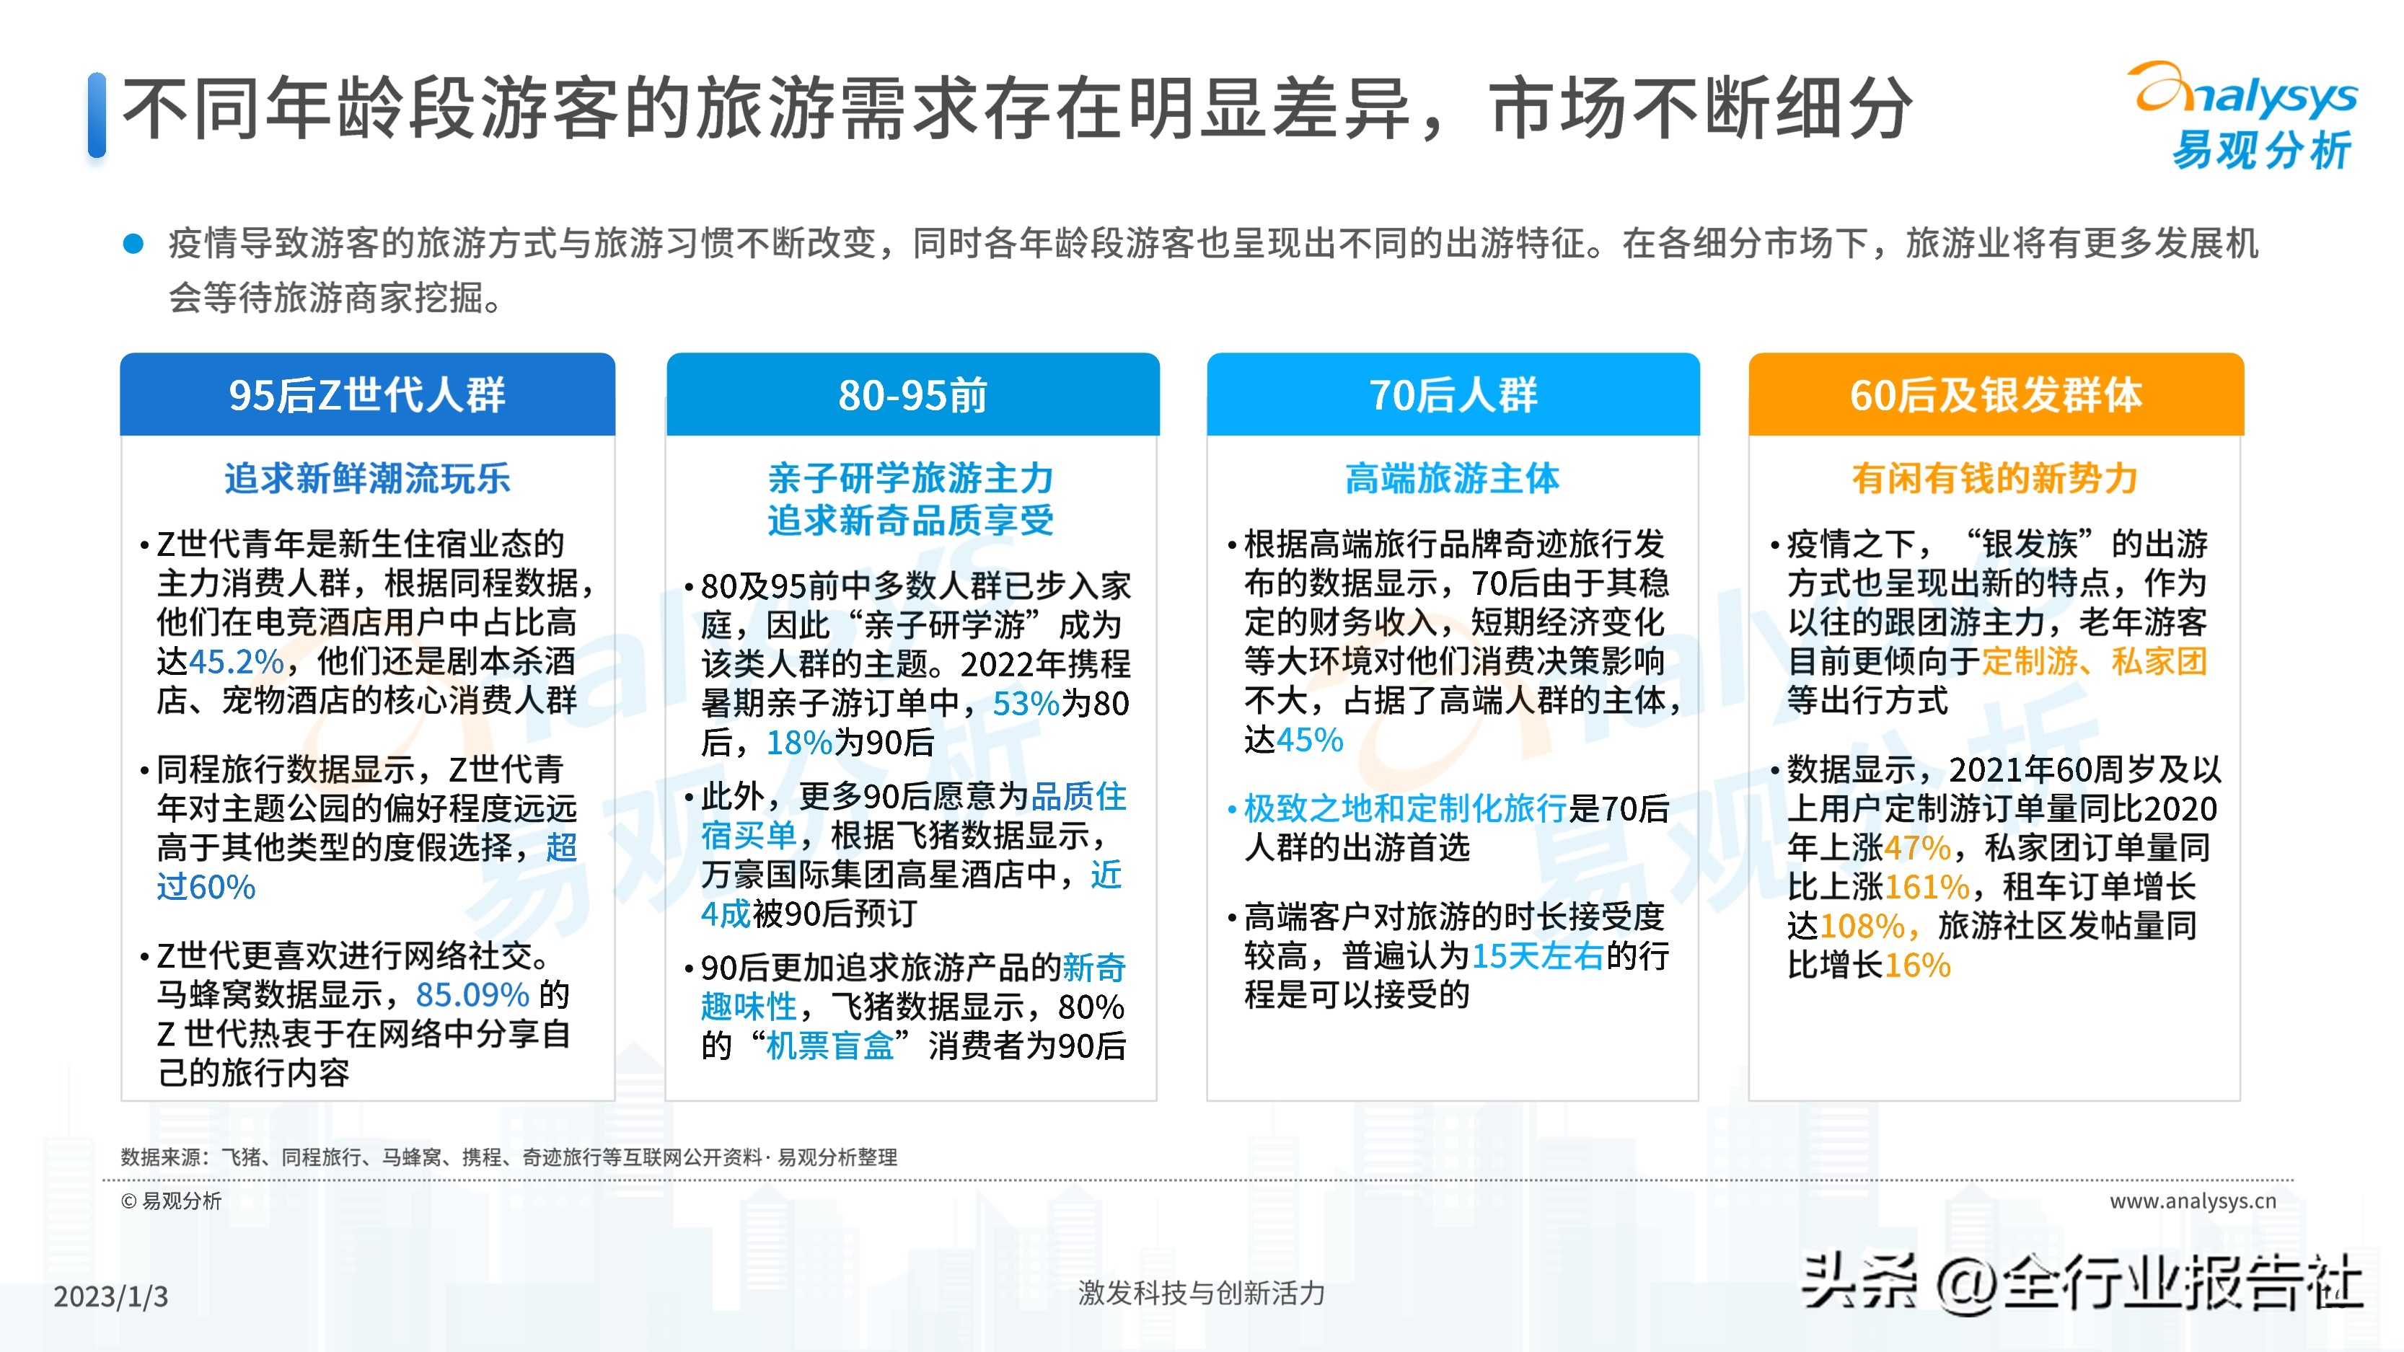Viewport: 2404px width, 1352px height.
Task: Click bullet about 高端客户对旅游的时长接受度
Action: (1448, 955)
